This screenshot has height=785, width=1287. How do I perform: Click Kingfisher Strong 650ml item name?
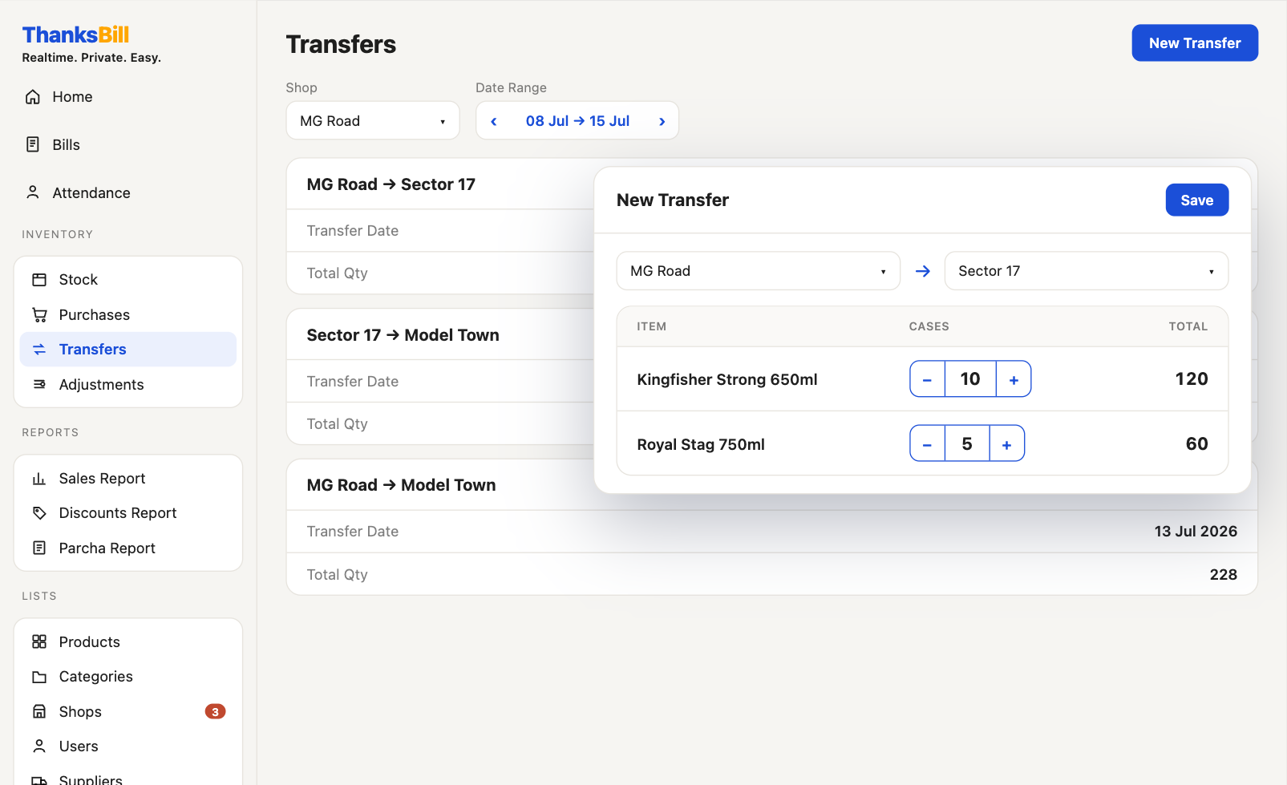[727, 380]
